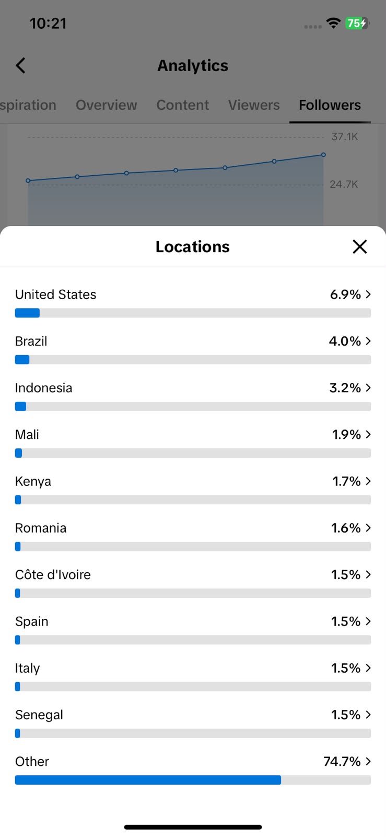Open the Côte d'Ivoire location row

tap(193, 582)
